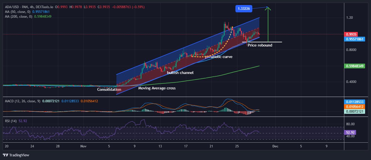The image size is (371, 160).
Task: Click the 0.00072121 histogram axis tag
Action: [x=354, y=112]
